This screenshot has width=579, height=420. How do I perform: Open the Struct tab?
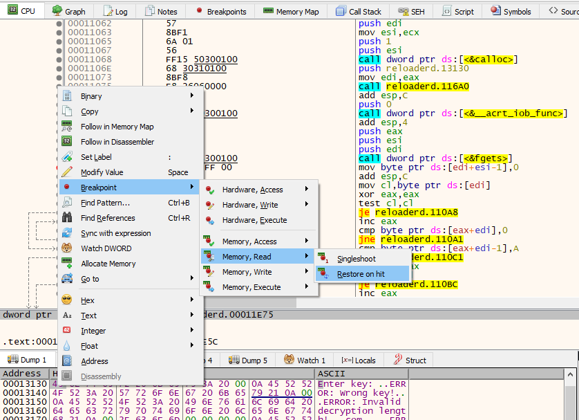point(410,360)
